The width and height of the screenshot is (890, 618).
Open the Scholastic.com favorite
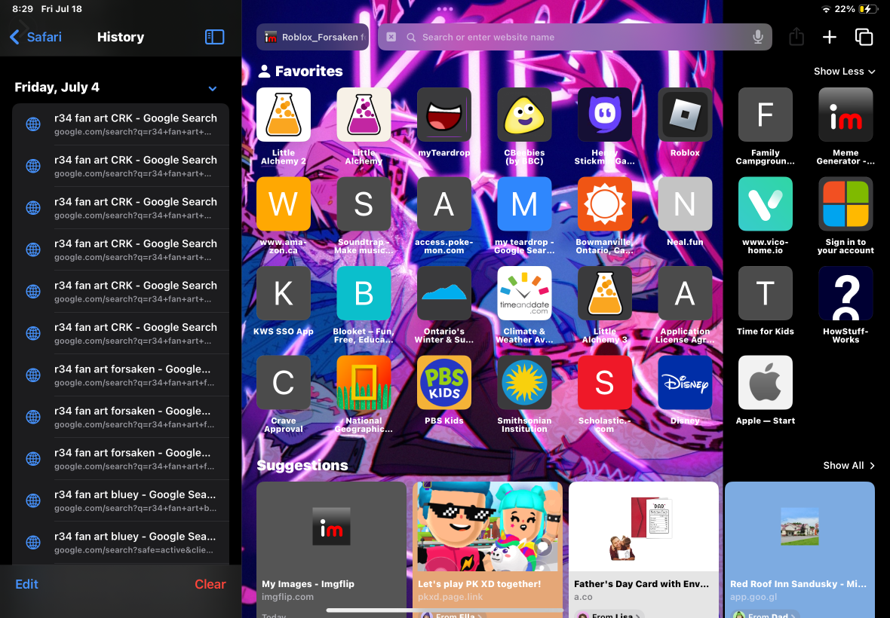coord(604,383)
